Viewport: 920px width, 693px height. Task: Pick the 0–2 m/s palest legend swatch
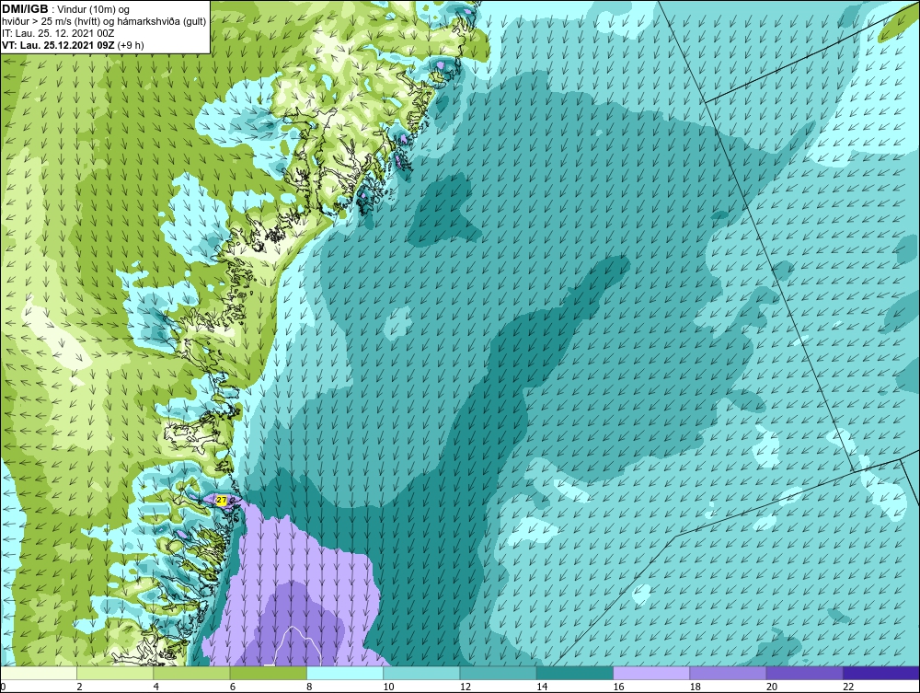pyautogui.click(x=38, y=673)
